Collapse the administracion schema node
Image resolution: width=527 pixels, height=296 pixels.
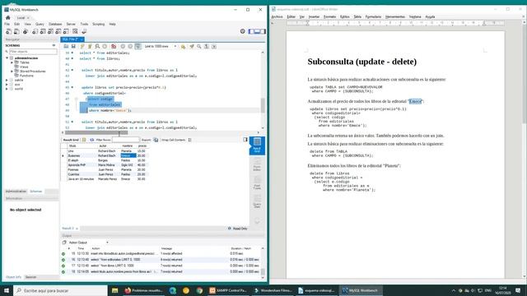pos(7,58)
